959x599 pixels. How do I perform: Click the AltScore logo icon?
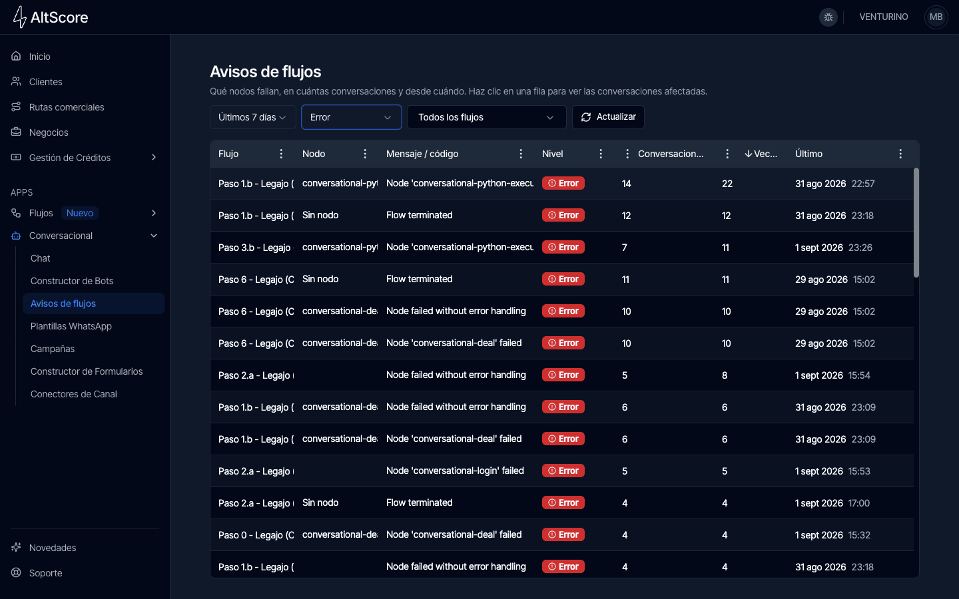click(20, 17)
